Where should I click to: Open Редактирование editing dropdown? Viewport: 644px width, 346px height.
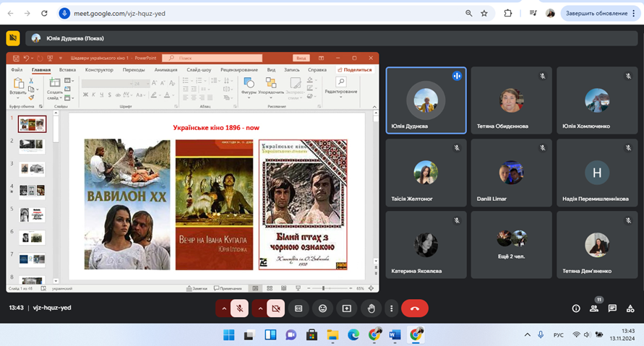click(341, 87)
